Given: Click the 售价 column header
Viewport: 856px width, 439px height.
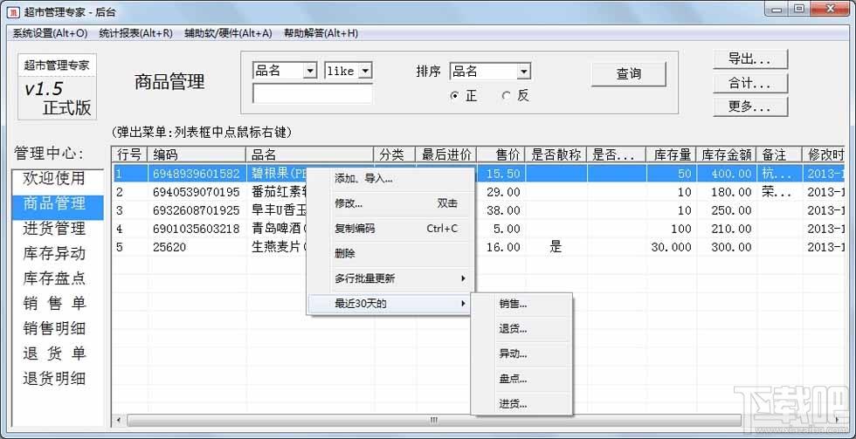Looking at the screenshot, I should click(x=500, y=154).
